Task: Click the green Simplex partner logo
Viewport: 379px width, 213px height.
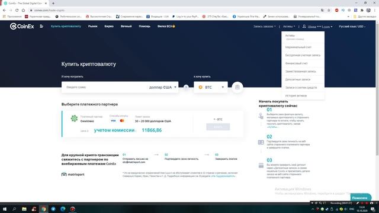Action: click(74, 118)
